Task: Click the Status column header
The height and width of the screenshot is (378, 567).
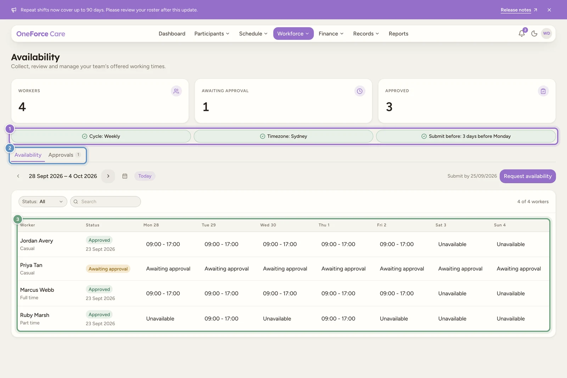Action: click(92, 225)
